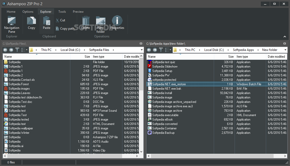This screenshot has height=166, width=290.
Task: Click Copy path command
Action: pyautogui.click(x=65, y=29)
